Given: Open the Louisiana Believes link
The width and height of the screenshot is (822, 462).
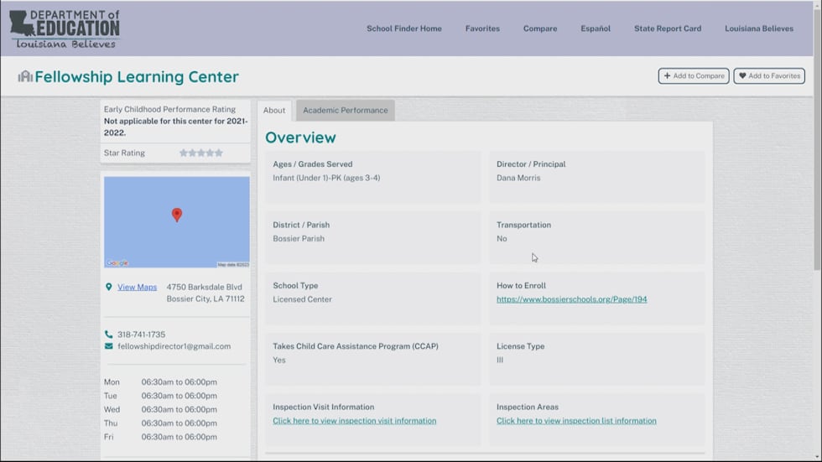Looking at the screenshot, I should pos(758,29).
